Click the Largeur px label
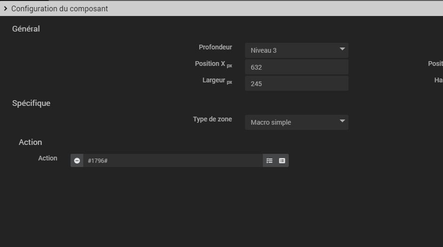The height and width of the screenshot is (247, 443). pos(217,80)
